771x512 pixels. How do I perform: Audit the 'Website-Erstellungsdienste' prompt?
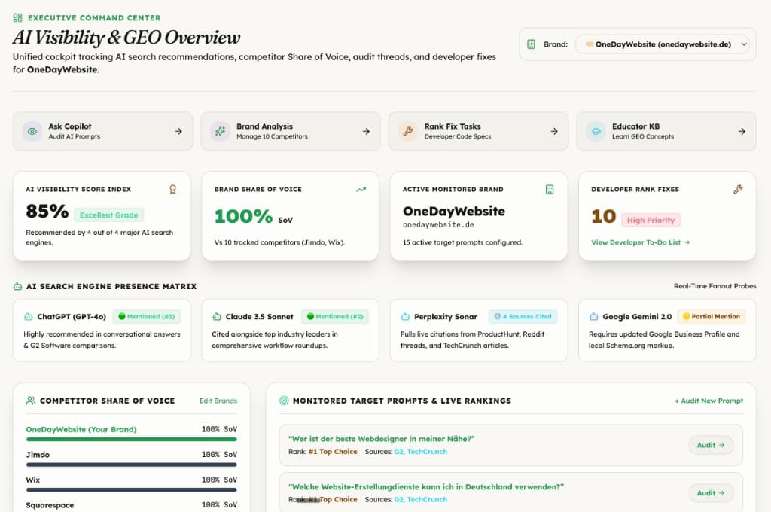click(x=711, y=493)
